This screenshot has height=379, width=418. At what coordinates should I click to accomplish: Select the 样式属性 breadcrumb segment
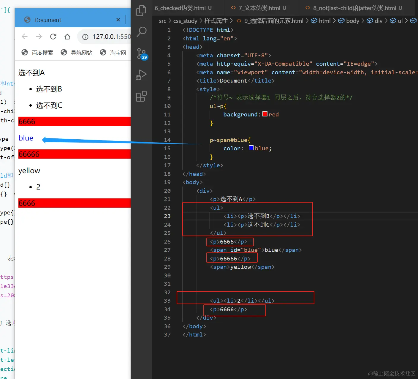click(216, 21)
